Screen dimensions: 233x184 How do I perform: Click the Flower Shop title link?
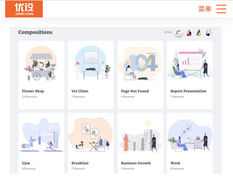33,91
